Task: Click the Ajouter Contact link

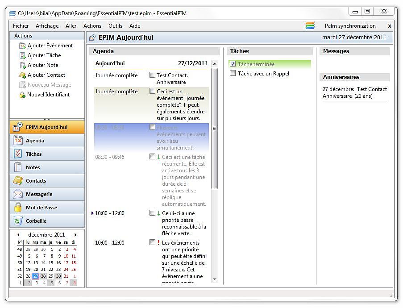Action: click(x=46, y=75)
